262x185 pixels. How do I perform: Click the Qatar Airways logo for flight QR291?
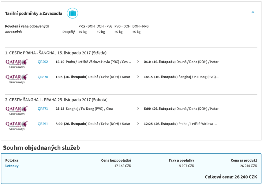tap(17, 125)
